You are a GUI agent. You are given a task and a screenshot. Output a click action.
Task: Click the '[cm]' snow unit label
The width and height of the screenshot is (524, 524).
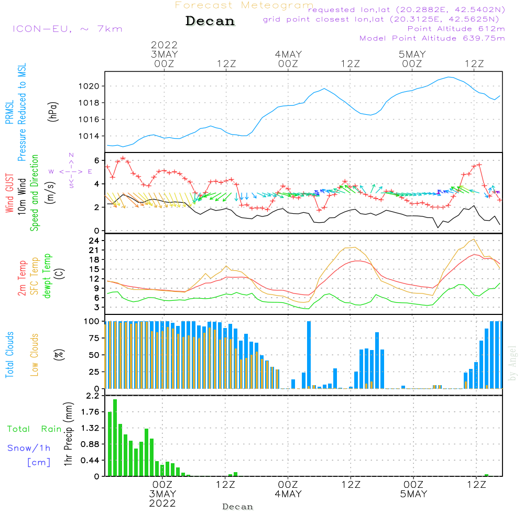tap(39, 463)
